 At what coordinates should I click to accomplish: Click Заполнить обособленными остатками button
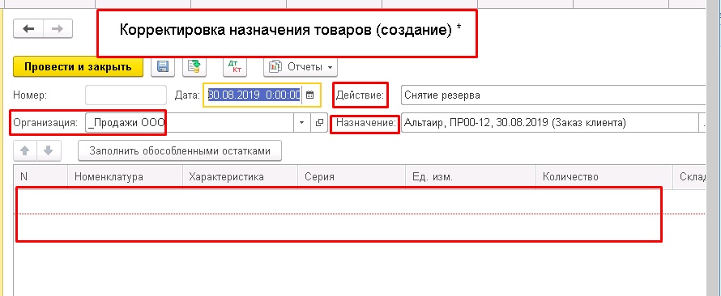coord(180,151)
